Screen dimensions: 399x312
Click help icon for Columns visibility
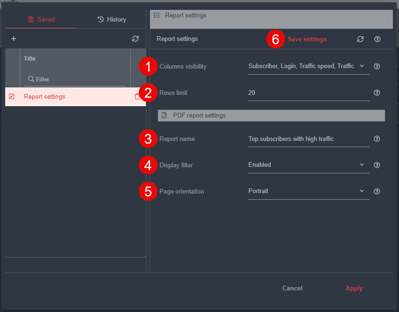tap(377, 66)
